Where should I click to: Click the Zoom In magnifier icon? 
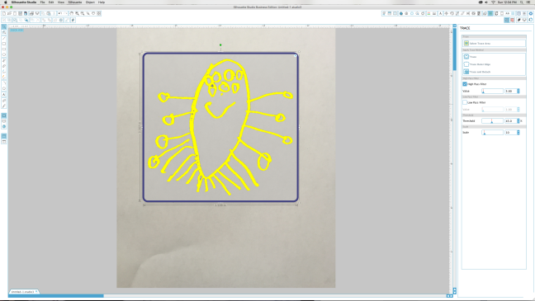point(77,13)
